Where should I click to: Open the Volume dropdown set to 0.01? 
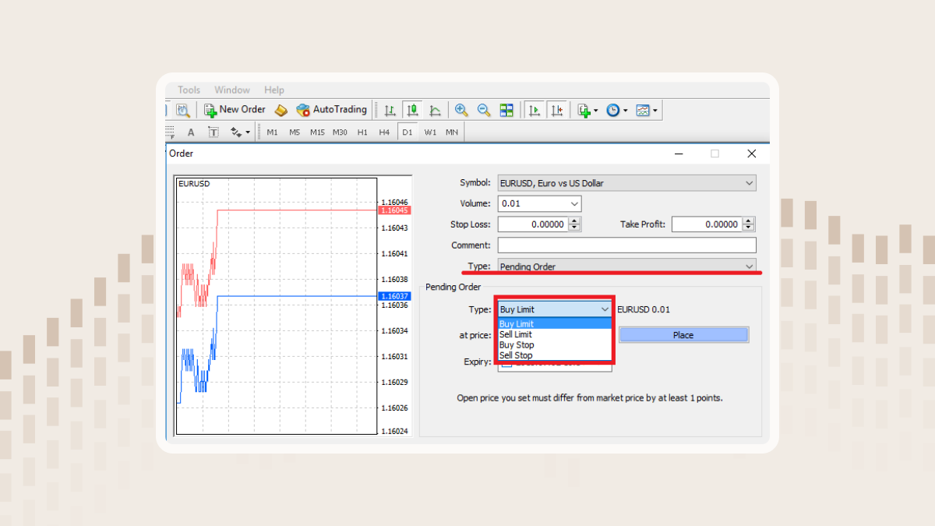[539, 203]
